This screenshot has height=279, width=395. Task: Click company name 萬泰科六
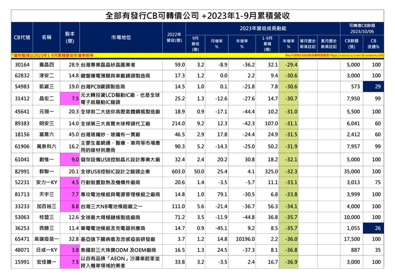46,146
